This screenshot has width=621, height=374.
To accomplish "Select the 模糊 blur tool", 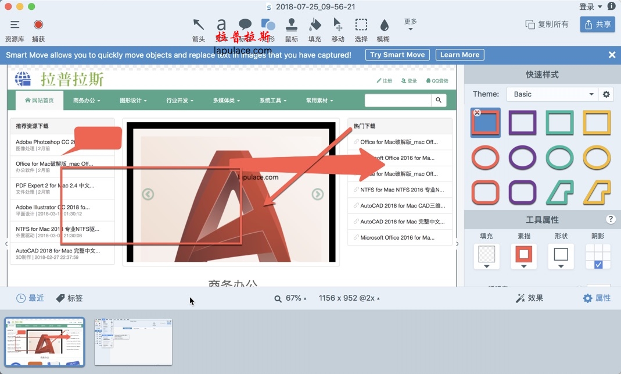I will coord(384,25).
